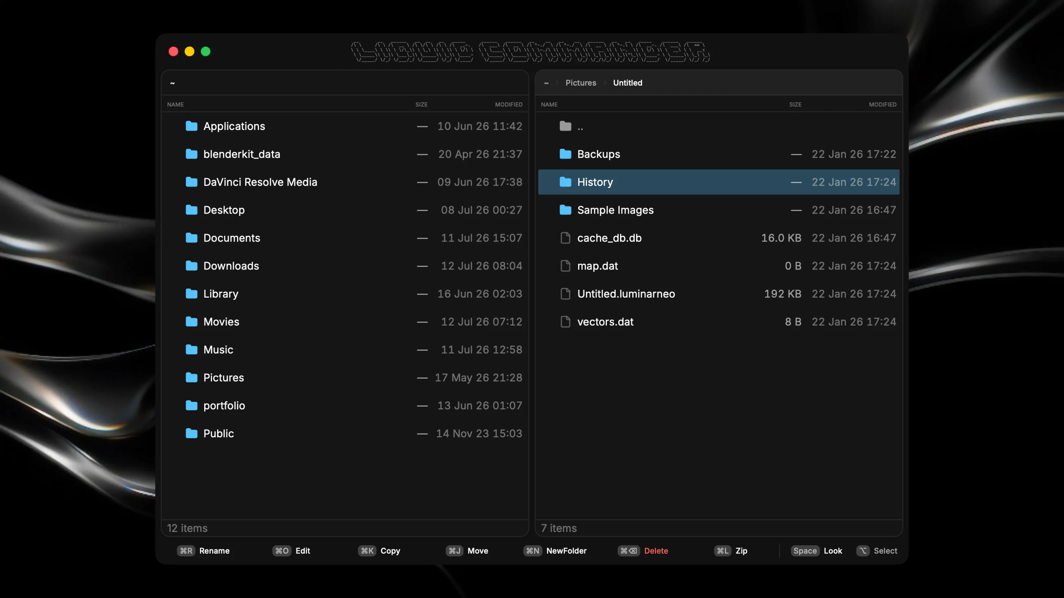Click the Look preview button
1064x598 pixels.
click(x=817, y=550)
